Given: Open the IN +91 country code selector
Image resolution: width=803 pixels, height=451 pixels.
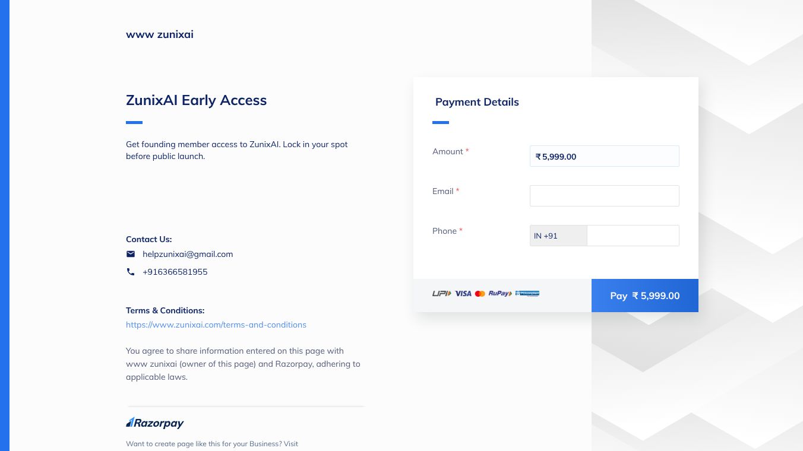Looking at the screenshot, I should (558, 236).
